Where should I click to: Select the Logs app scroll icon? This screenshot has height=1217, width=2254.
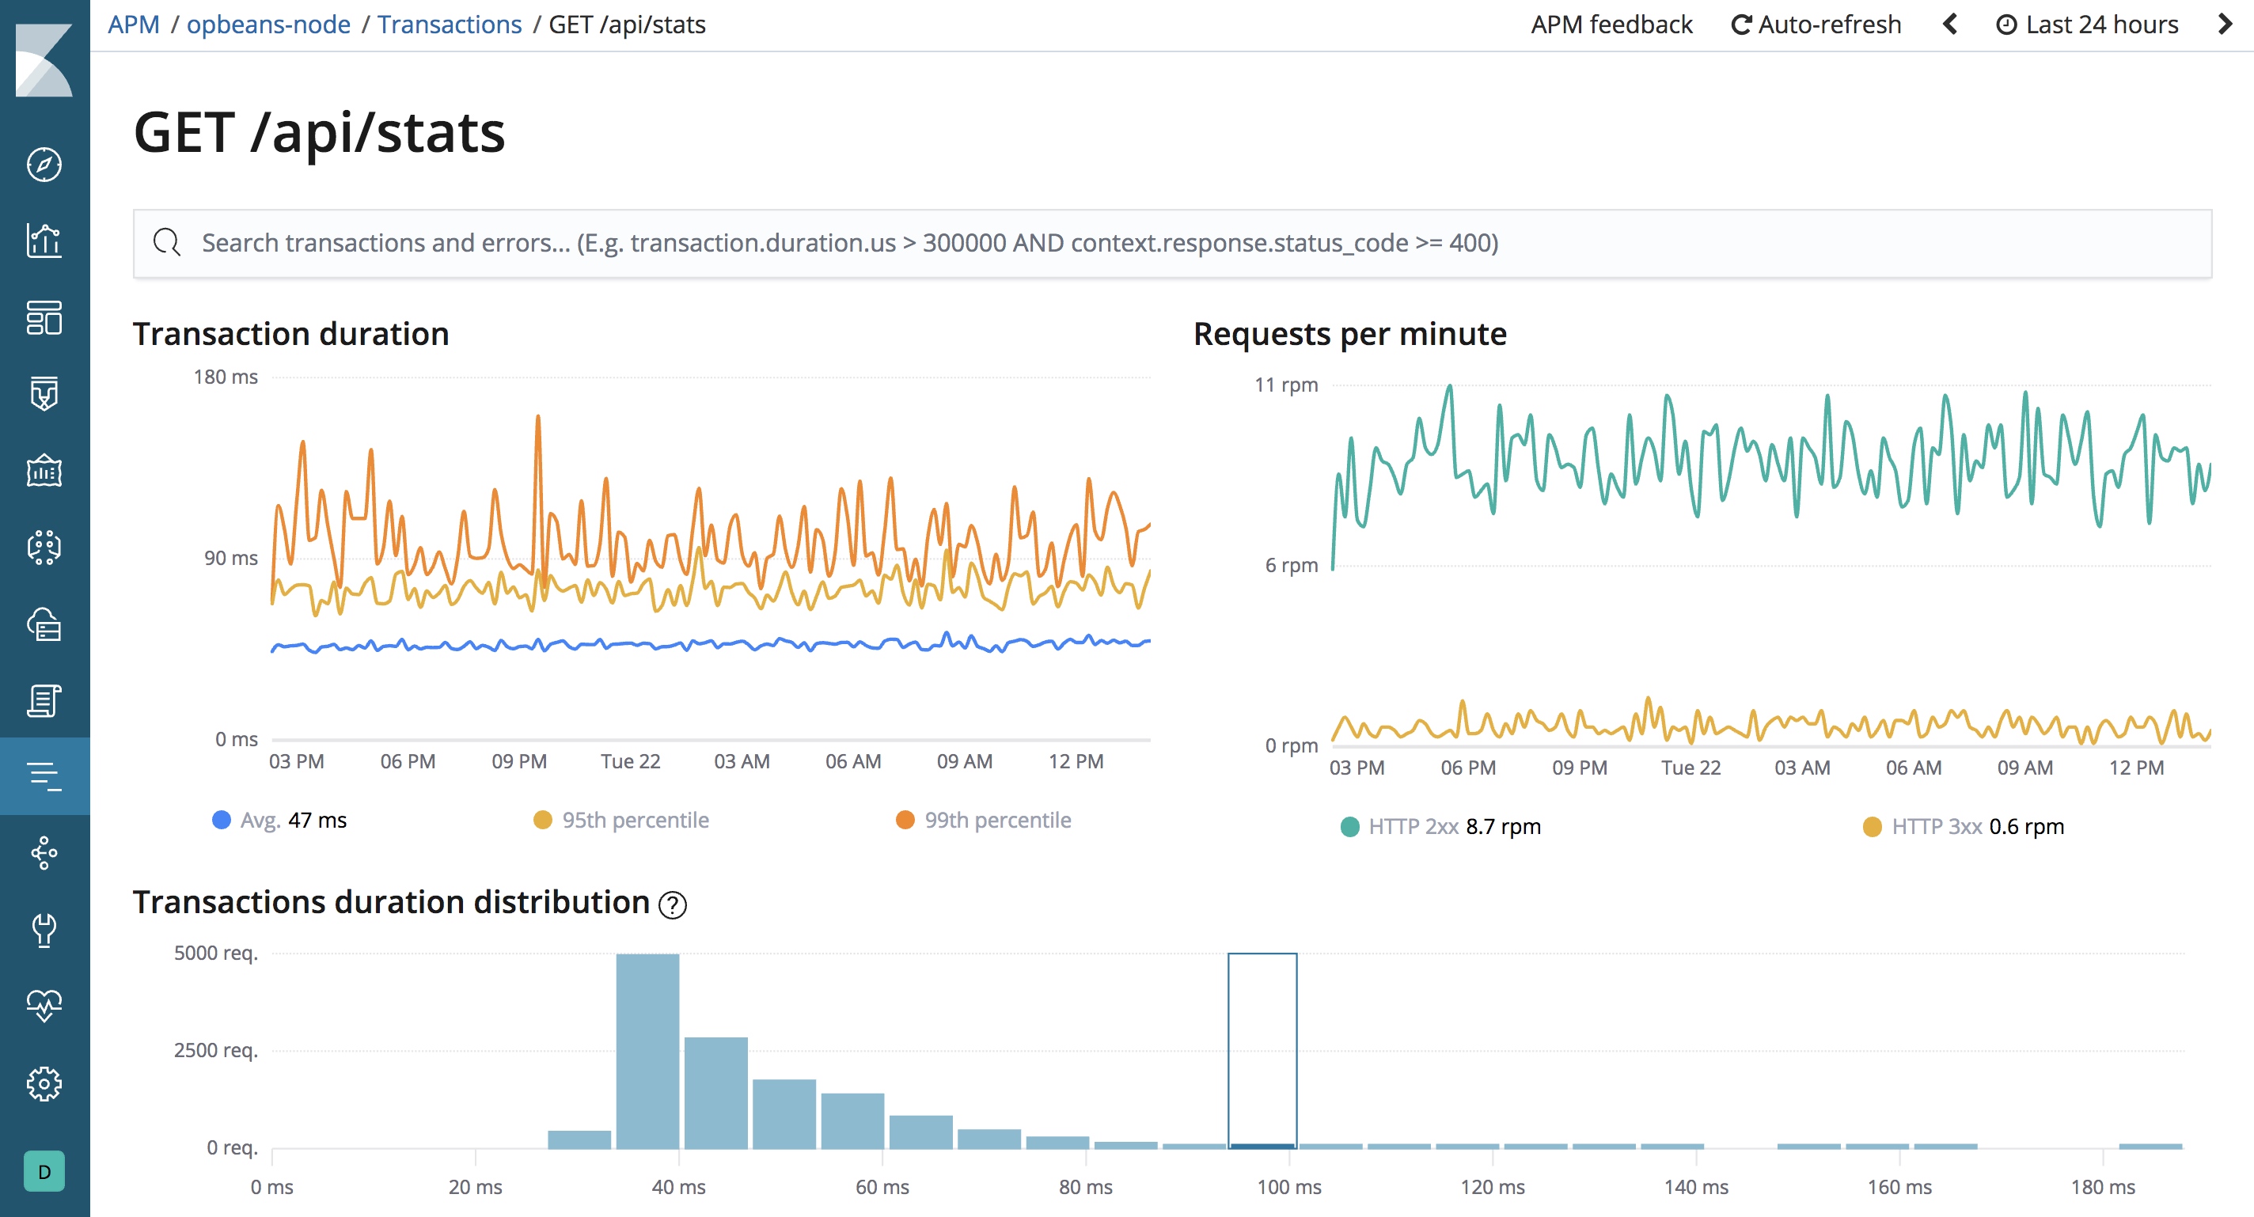44,700
